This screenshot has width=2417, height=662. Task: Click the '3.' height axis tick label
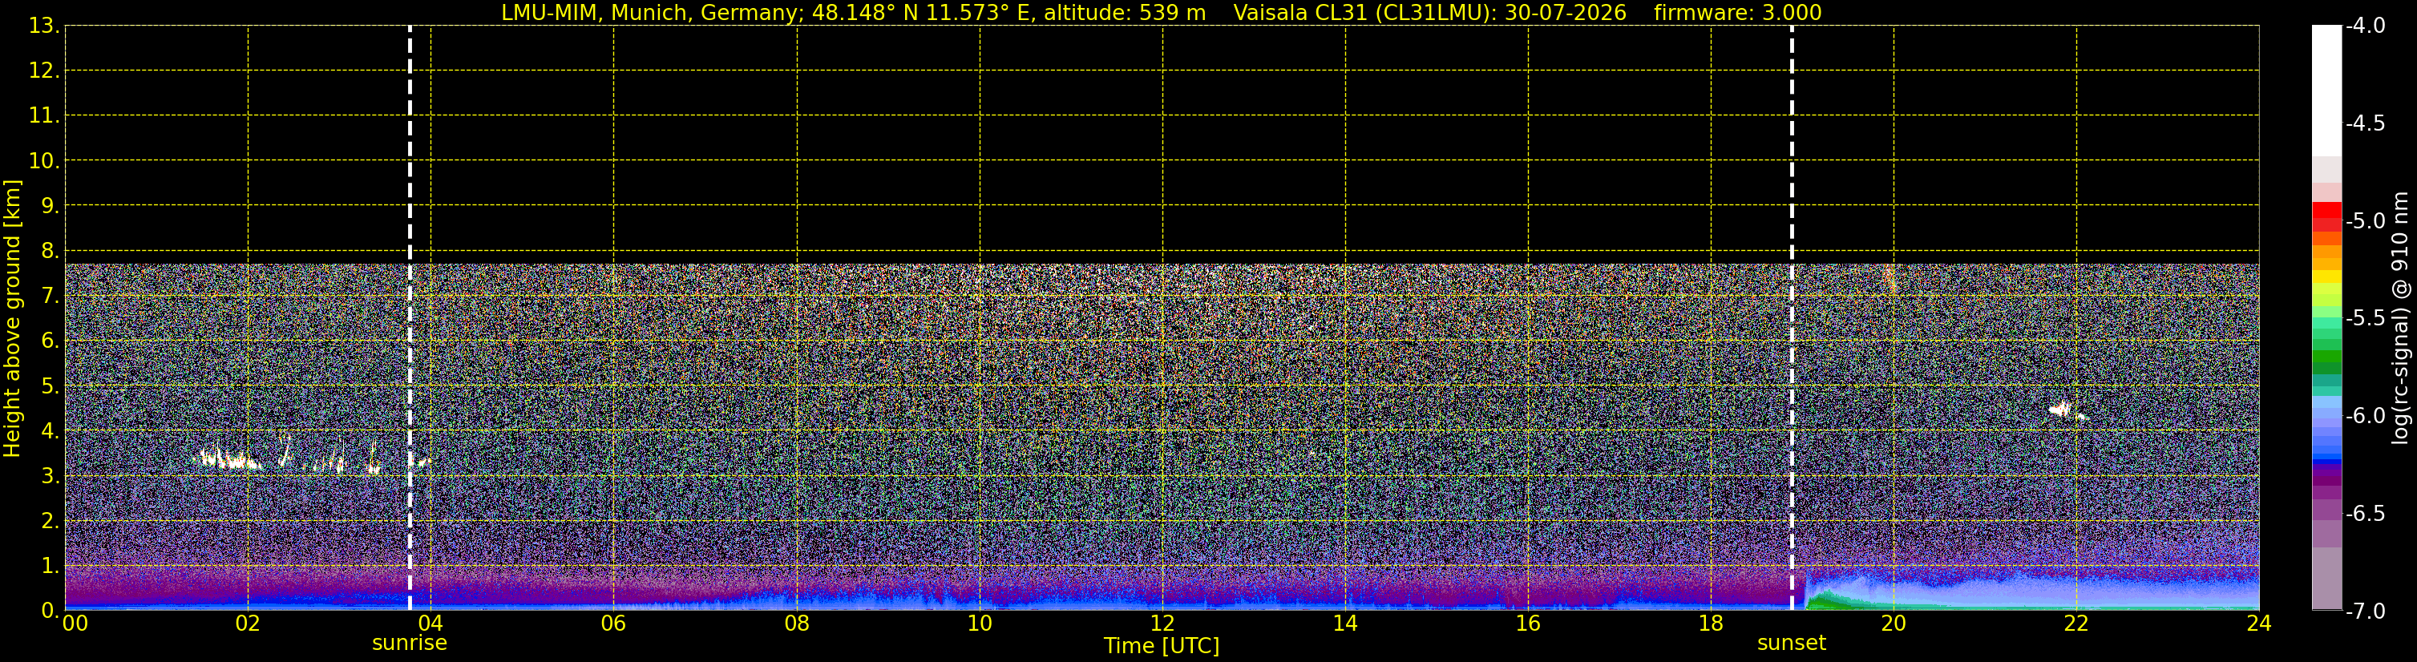pyautogui.click(x=50, y=476)
